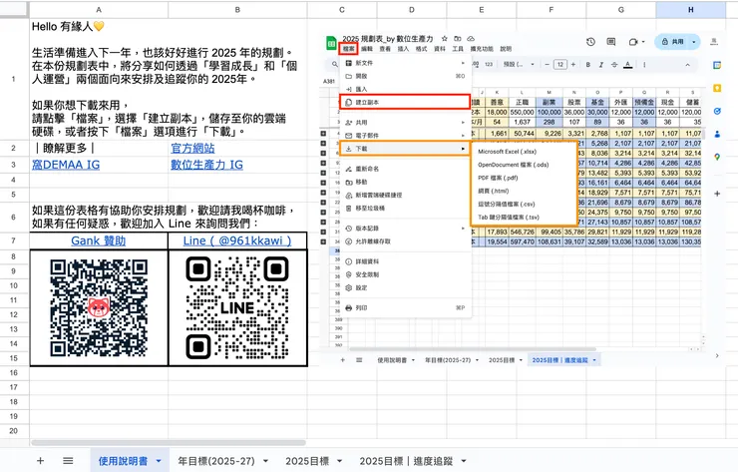Viewport: 738px width, 472px height.
Task: Click the horizontal scrollbar under the grid
Action: coord(169,442)
